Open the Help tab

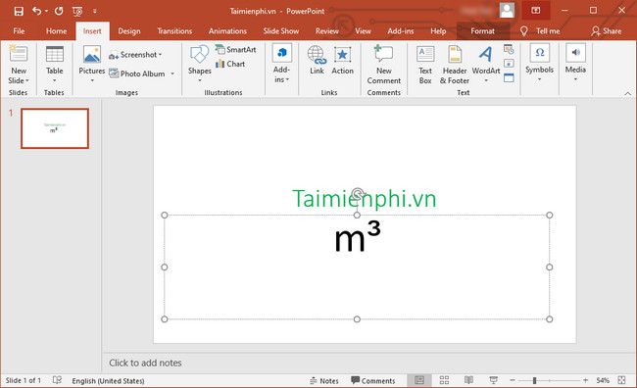coord(438,31)
